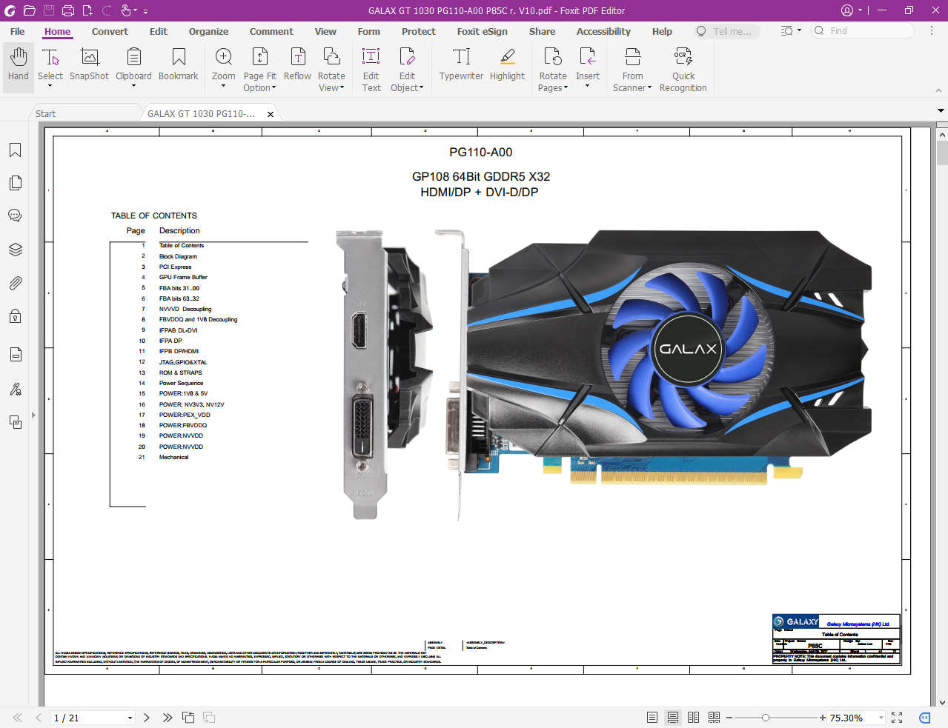Switch to facing pages view
Image resolution: width=948 pixels, height=728 pixels.
click(694, 718)
